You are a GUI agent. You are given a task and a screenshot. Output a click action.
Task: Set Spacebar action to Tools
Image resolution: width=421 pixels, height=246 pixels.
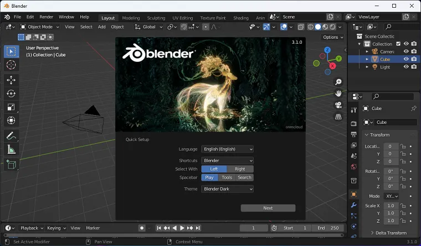[x=227, y=177]
